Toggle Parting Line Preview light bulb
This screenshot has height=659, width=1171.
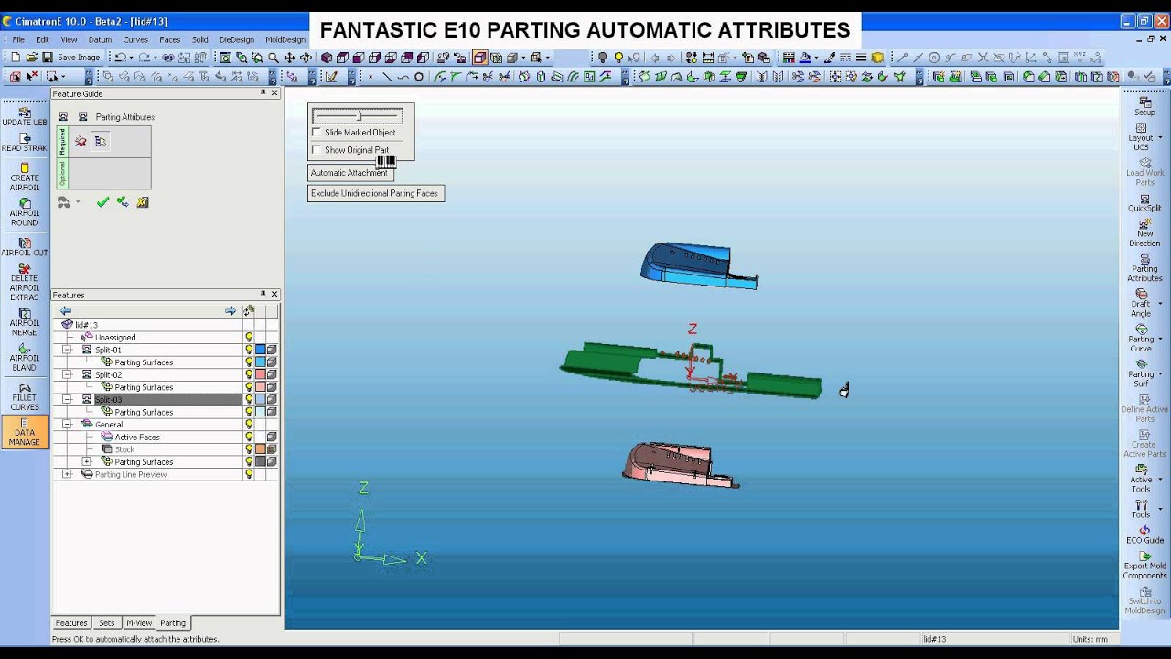[249, 474]
